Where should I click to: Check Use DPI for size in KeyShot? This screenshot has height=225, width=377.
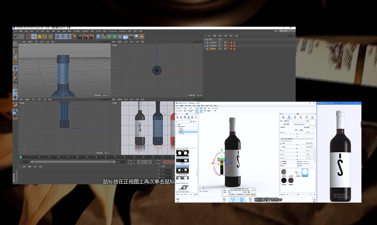coord(281,141)
